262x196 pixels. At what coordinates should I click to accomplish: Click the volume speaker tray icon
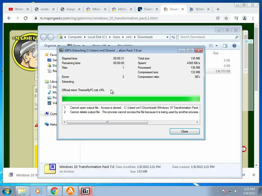(236, 191)
